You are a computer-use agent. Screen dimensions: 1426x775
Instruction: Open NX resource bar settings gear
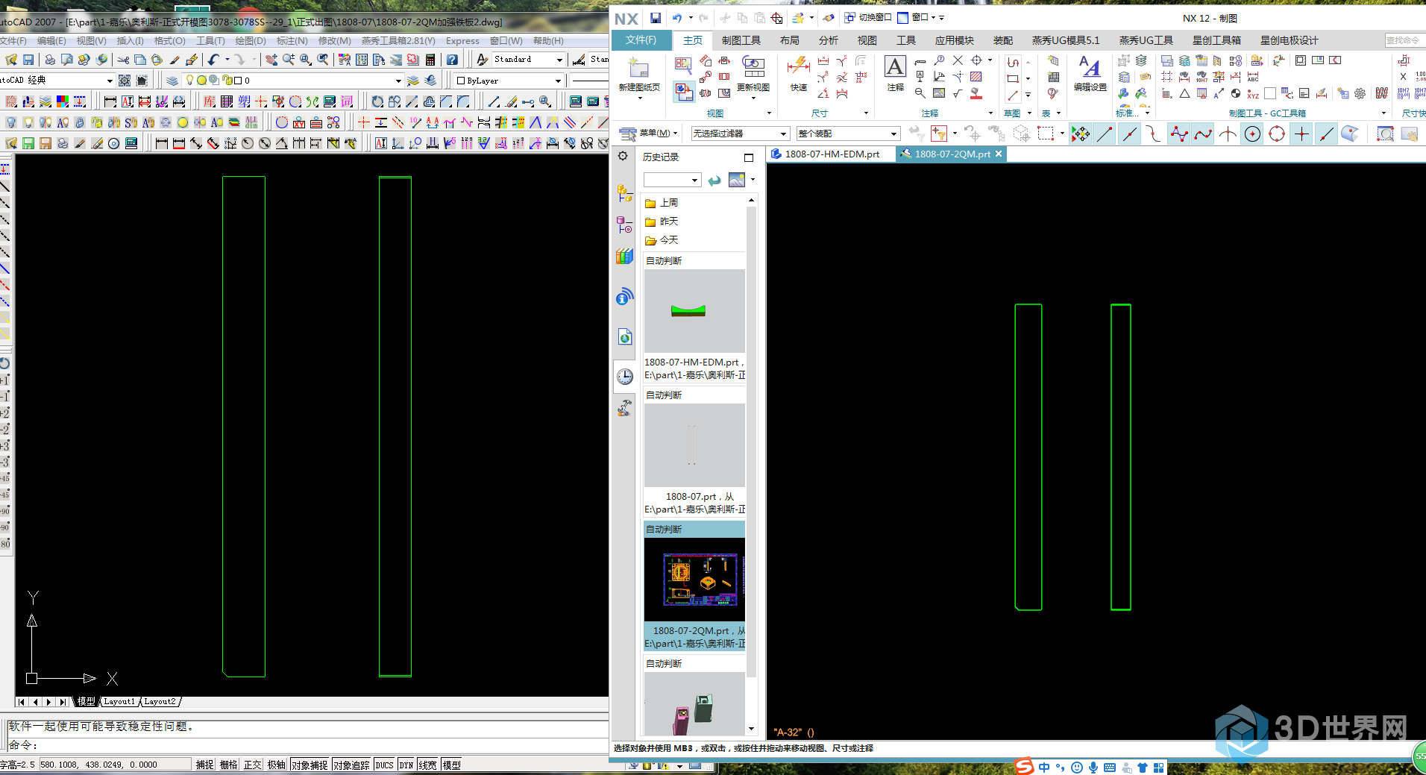click(624, 157)
